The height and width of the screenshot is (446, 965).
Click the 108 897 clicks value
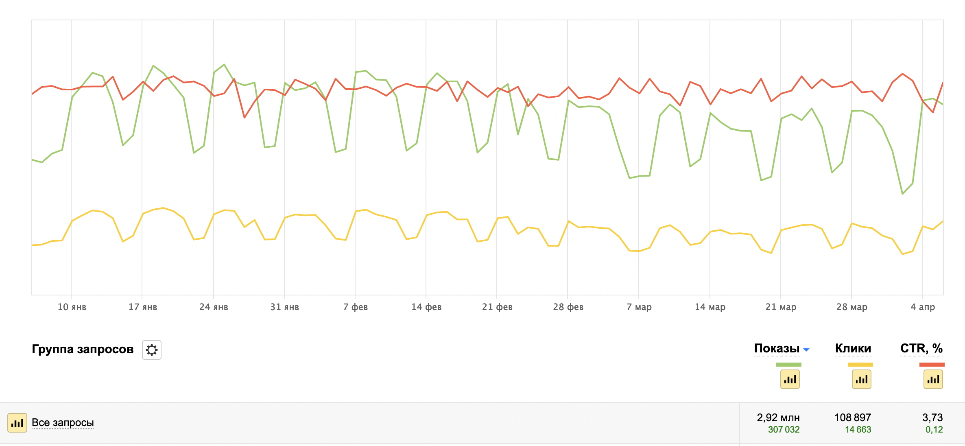click(852, 418)
